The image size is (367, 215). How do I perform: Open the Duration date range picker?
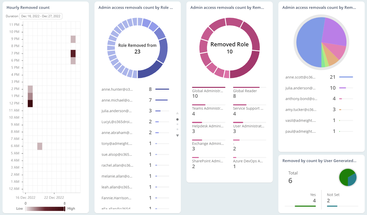coord(41,16)
